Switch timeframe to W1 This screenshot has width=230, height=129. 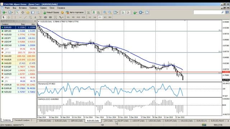[105, 17]
